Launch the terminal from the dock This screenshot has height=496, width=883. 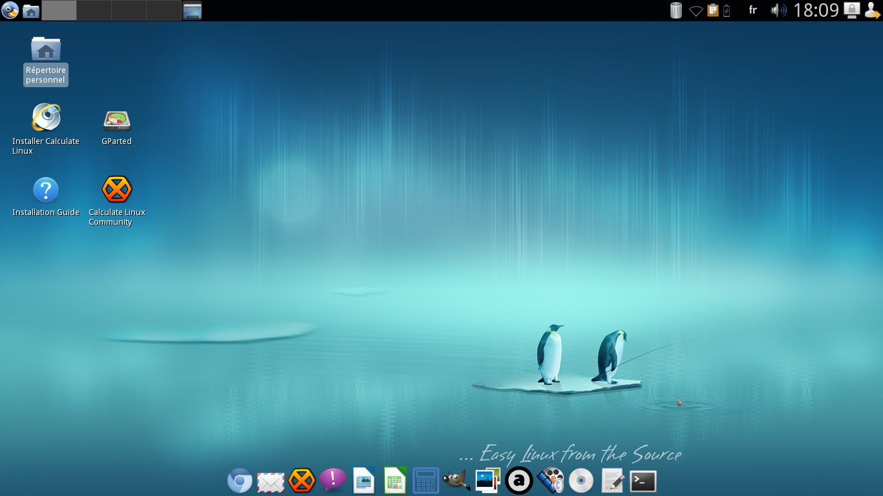pos(643,481)
